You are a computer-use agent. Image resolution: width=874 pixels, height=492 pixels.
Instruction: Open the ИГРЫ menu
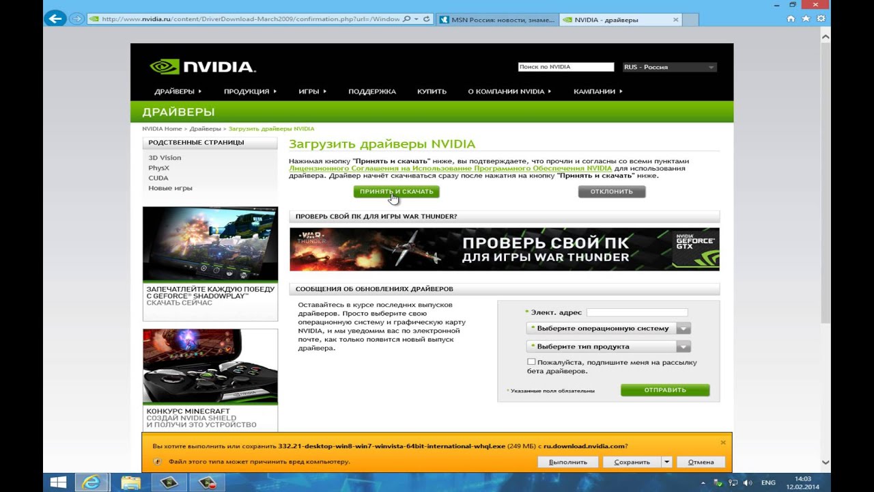tap(312, 92)
